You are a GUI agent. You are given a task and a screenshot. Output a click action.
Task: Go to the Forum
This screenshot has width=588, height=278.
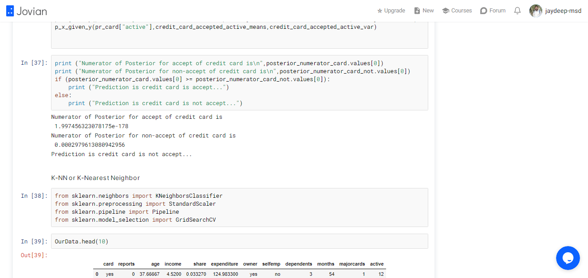click(493, 11)
